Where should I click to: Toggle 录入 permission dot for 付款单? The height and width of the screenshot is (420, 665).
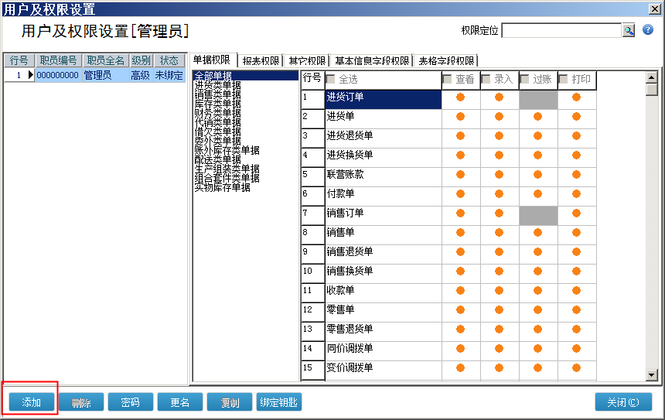tap(499, 194)
